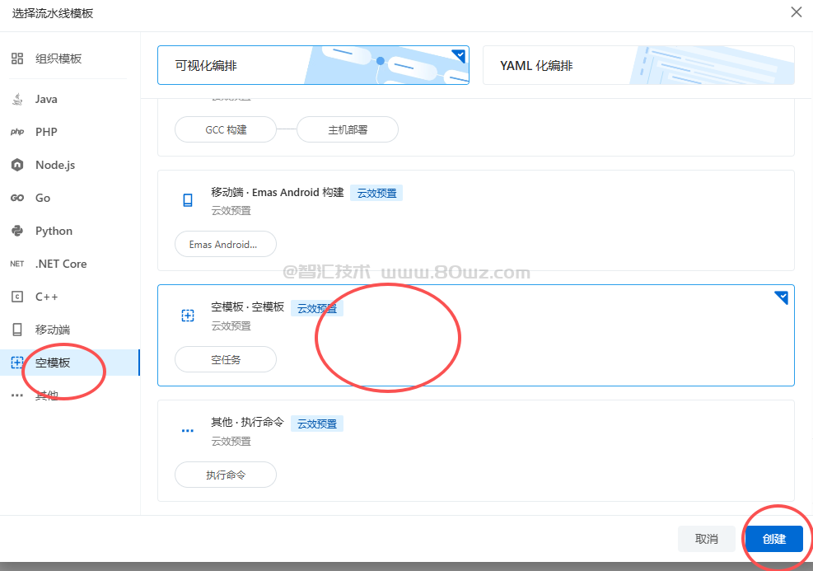Switch to YAML 化编排 mode
This screenshot has height=571, width=813.
tap(638, 65)
